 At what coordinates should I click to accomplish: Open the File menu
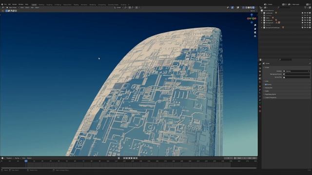coord(5,4)
